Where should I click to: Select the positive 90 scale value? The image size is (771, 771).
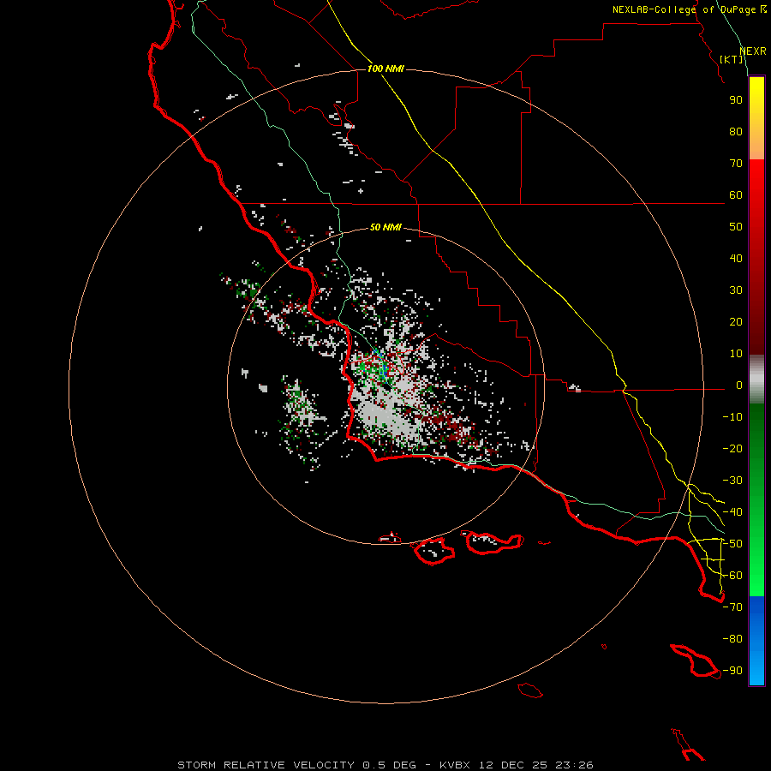pos(736,100)
